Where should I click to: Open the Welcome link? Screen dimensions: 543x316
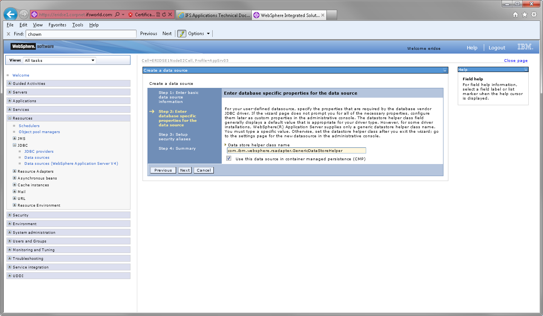[x=21, y=75]
